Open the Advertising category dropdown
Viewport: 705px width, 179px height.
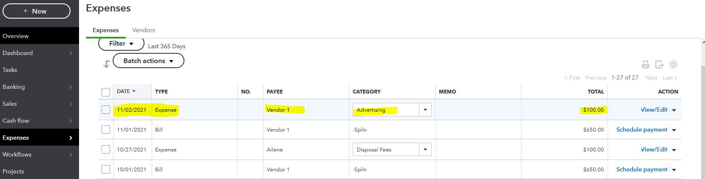pos(425,110)
